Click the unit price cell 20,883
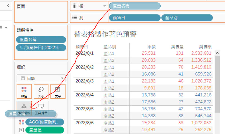The width and height of the screenshot is (225, 134). [149, 60]
